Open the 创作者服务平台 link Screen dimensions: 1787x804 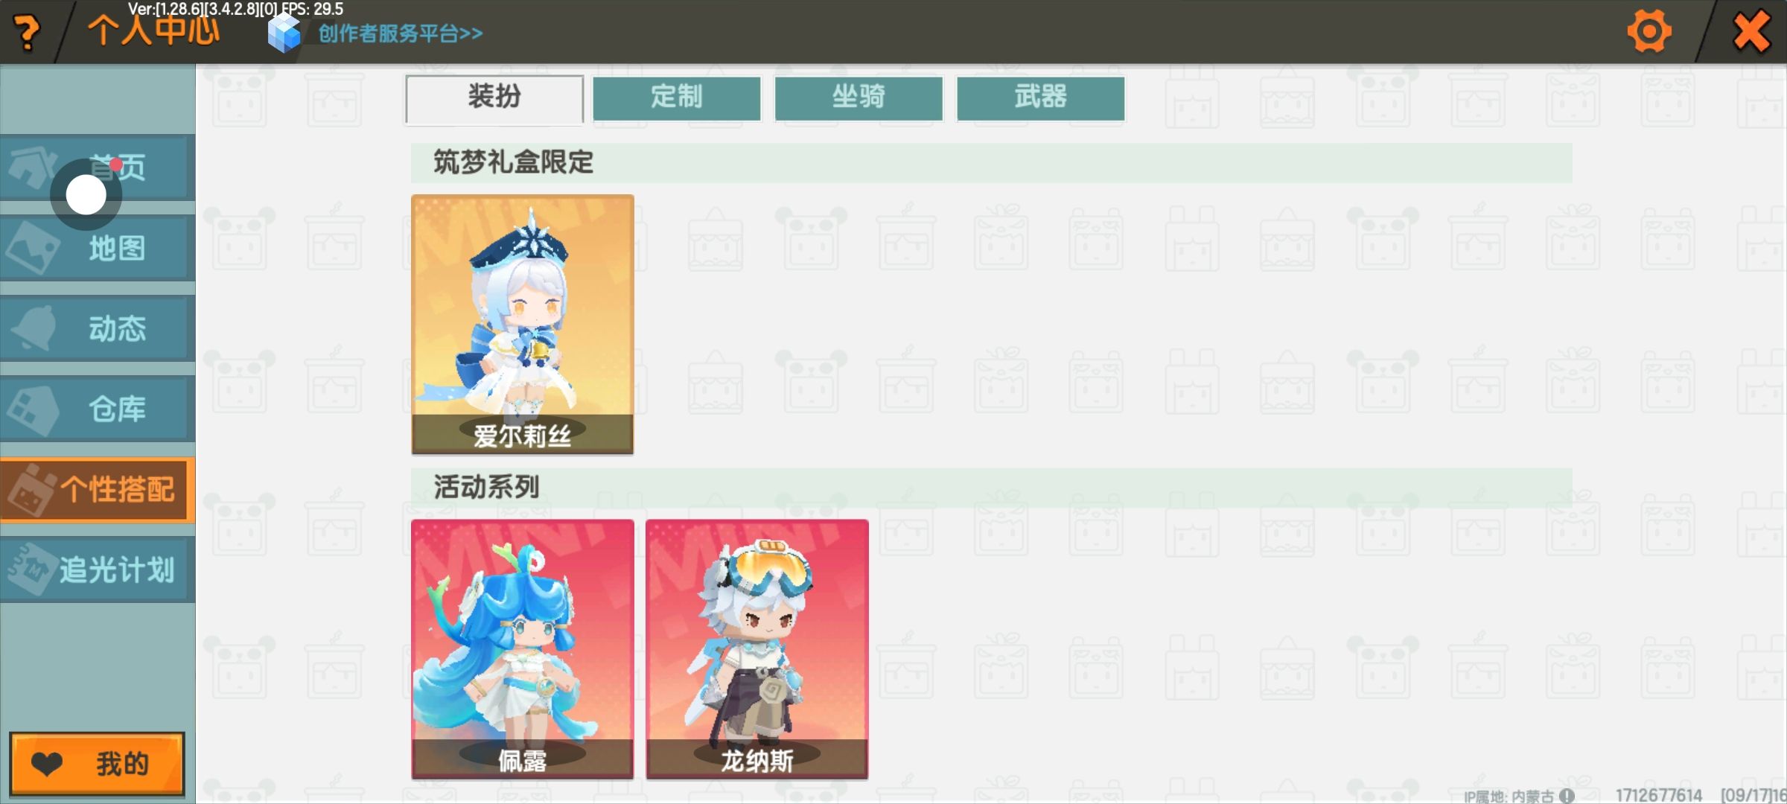coord(401,33)
